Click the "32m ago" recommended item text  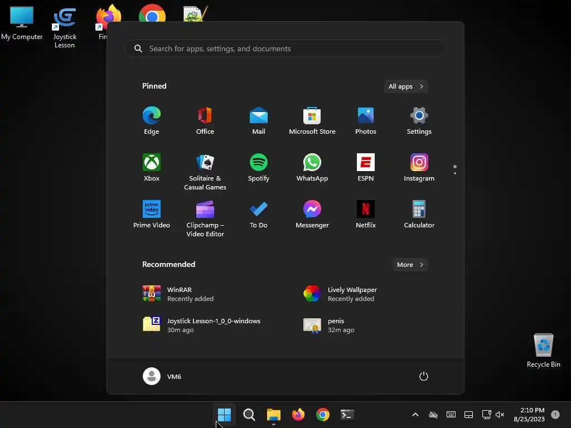(x=341, y=330)
